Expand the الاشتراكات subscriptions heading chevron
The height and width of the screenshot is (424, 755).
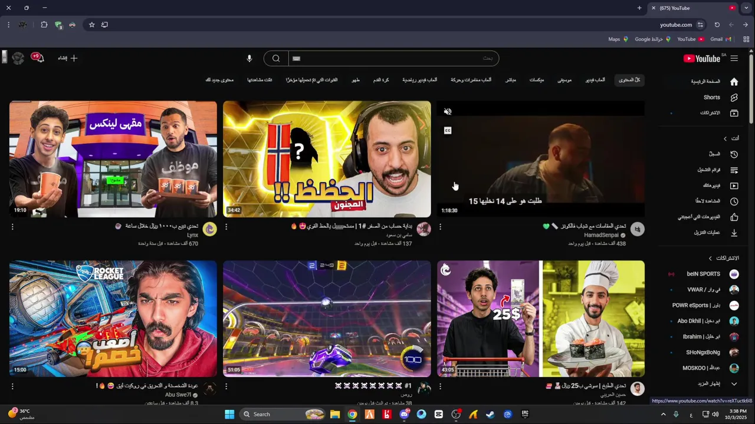pyautogui.click(x=710, y=259)
